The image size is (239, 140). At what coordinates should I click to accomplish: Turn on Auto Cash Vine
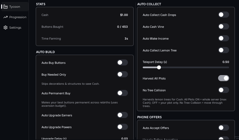point(223,26)
